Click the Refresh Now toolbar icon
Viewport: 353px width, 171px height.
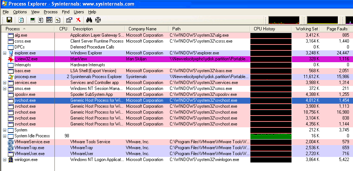[21, 20]
